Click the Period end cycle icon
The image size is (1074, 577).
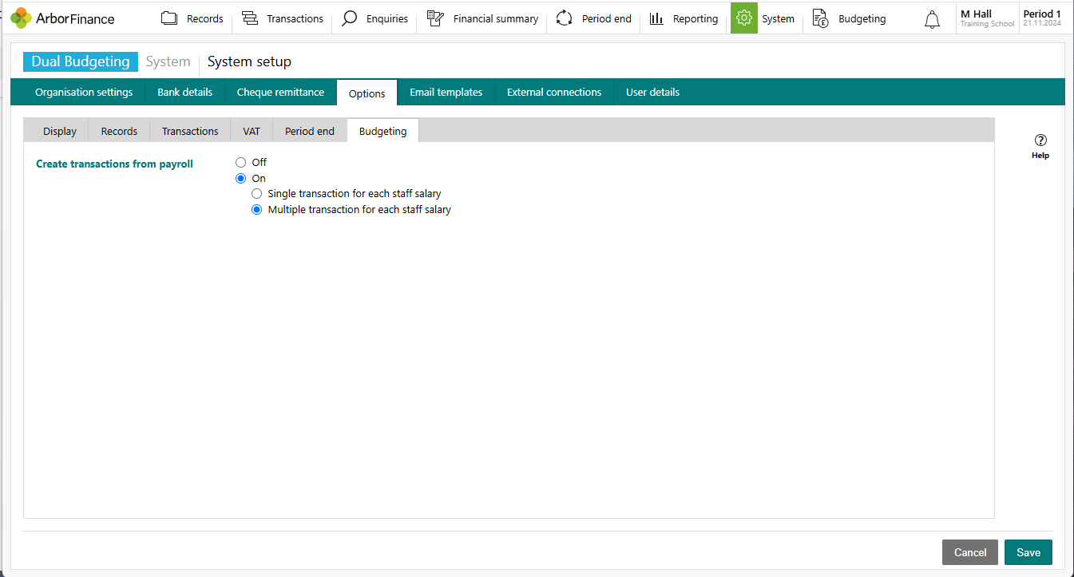pos(565,17)
